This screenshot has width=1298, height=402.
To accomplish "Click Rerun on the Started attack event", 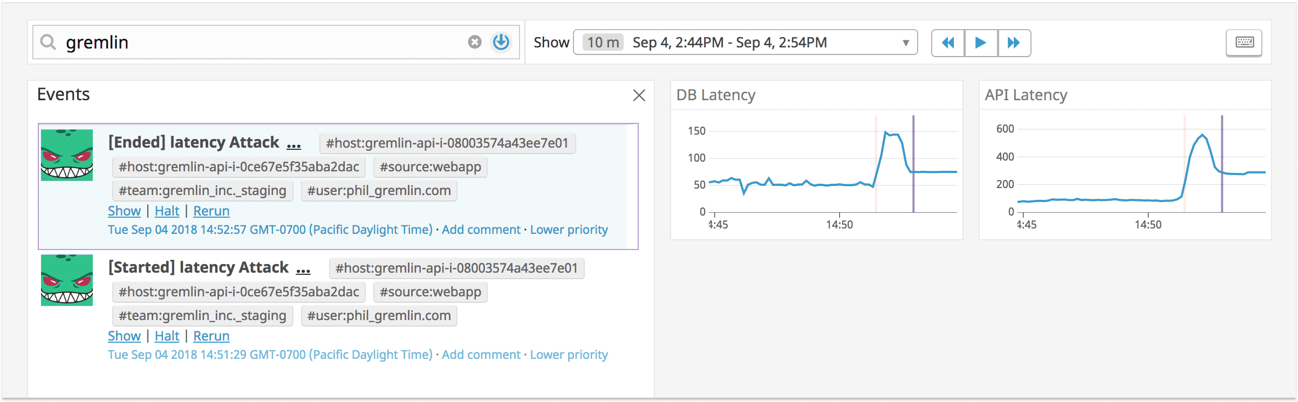I will (x=211, y=336).
